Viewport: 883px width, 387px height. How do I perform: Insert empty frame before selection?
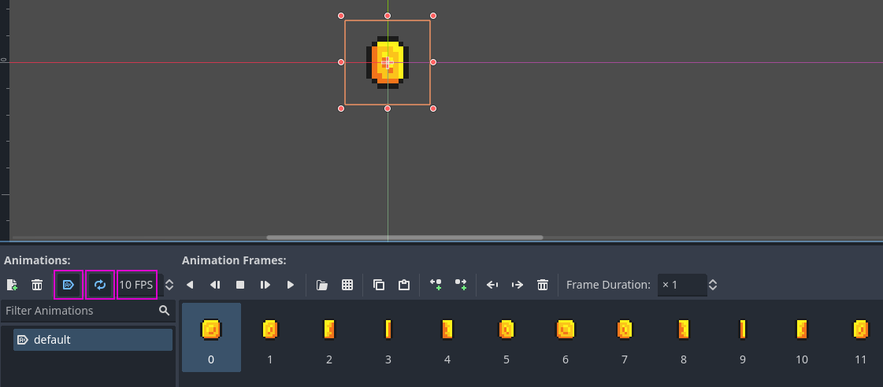click(x=436, y=285)
